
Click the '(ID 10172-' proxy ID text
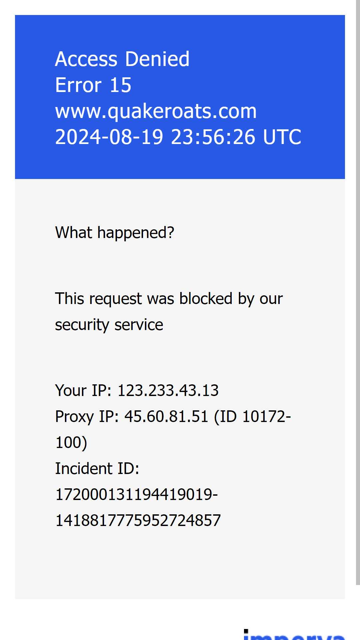coord(252,416)
